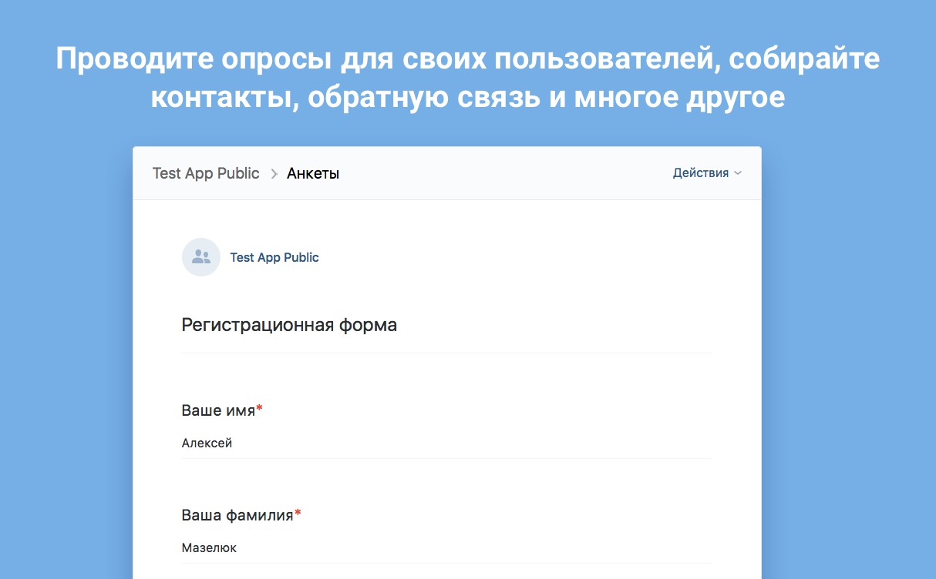The image size is (936, 579).
Task: Click the group avatar icon
Action: pos(201,257)
